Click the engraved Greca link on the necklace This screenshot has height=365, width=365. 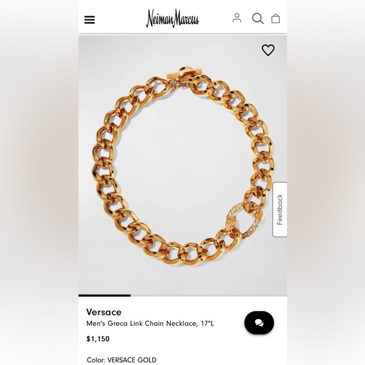(244, 220)
